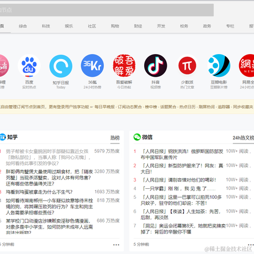Open Zhihu item about 胖哥俩肉蟹煲
Screen dimensions: 254x254
click(x=49, y=178)
